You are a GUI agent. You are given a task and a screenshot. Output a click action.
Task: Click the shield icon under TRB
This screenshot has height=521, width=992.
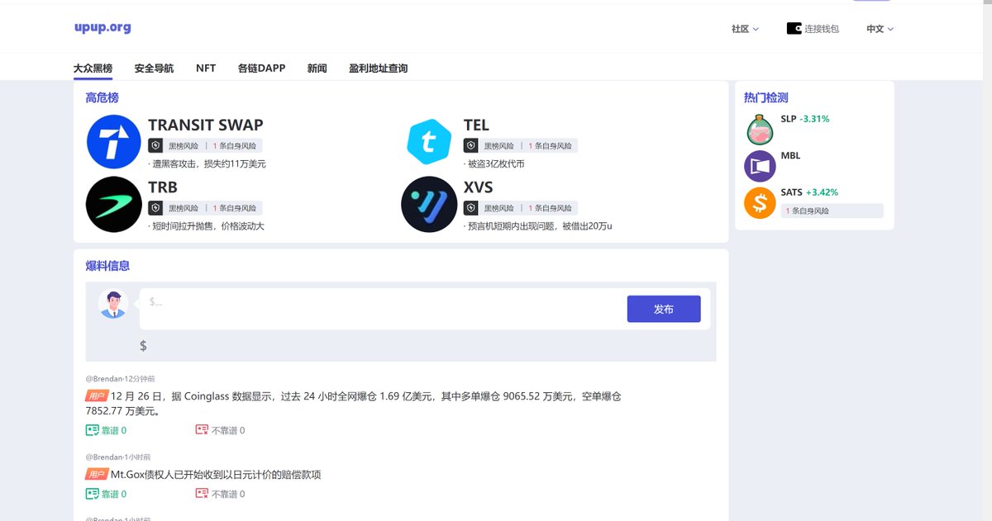point(155,208)
